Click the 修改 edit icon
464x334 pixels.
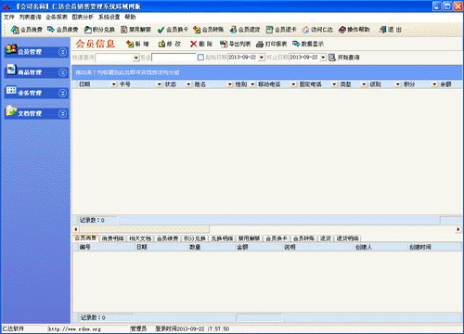(x=161, y=44)
